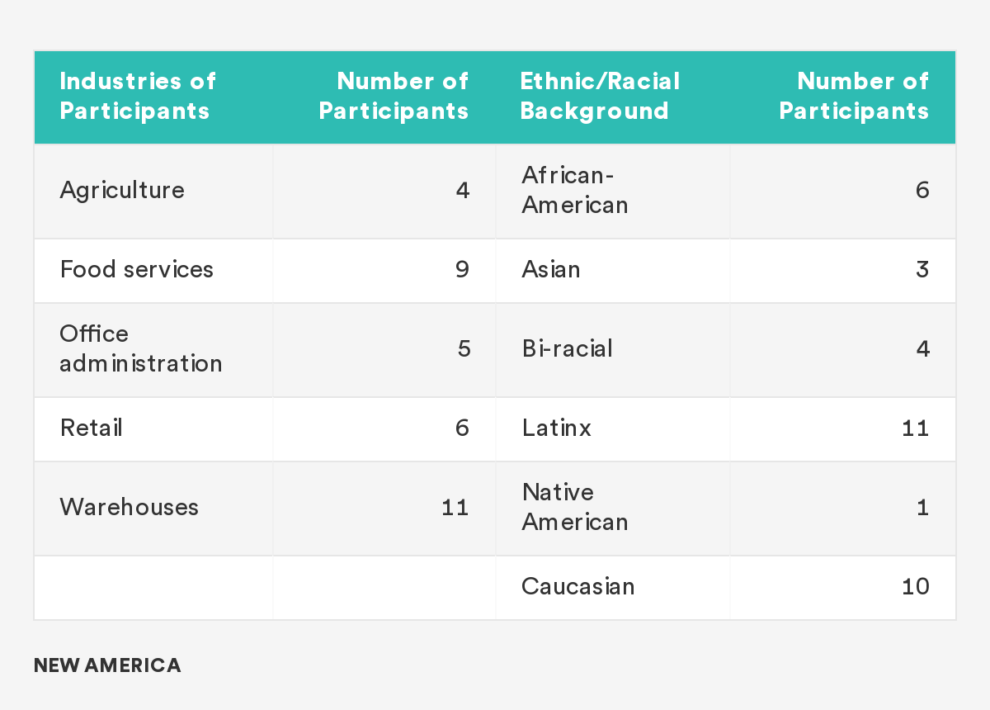This screenshot has width=990, height=710.
Task: Select the African-American cell
Action: tap(575, 190)
